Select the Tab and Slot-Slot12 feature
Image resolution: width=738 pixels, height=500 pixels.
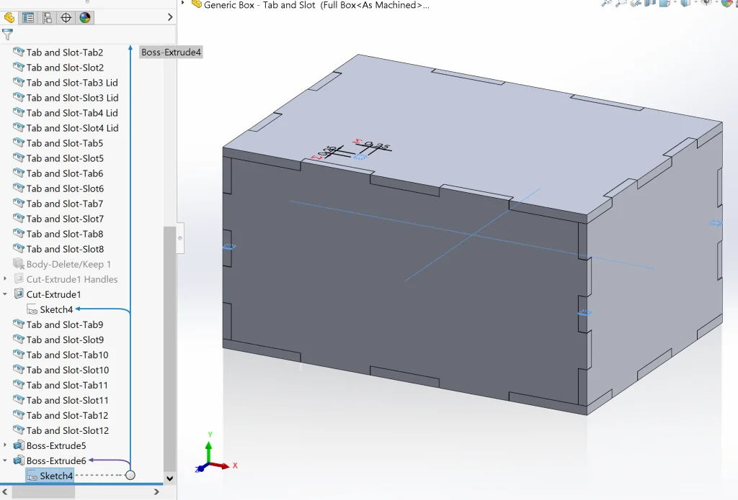click(67, 430)
